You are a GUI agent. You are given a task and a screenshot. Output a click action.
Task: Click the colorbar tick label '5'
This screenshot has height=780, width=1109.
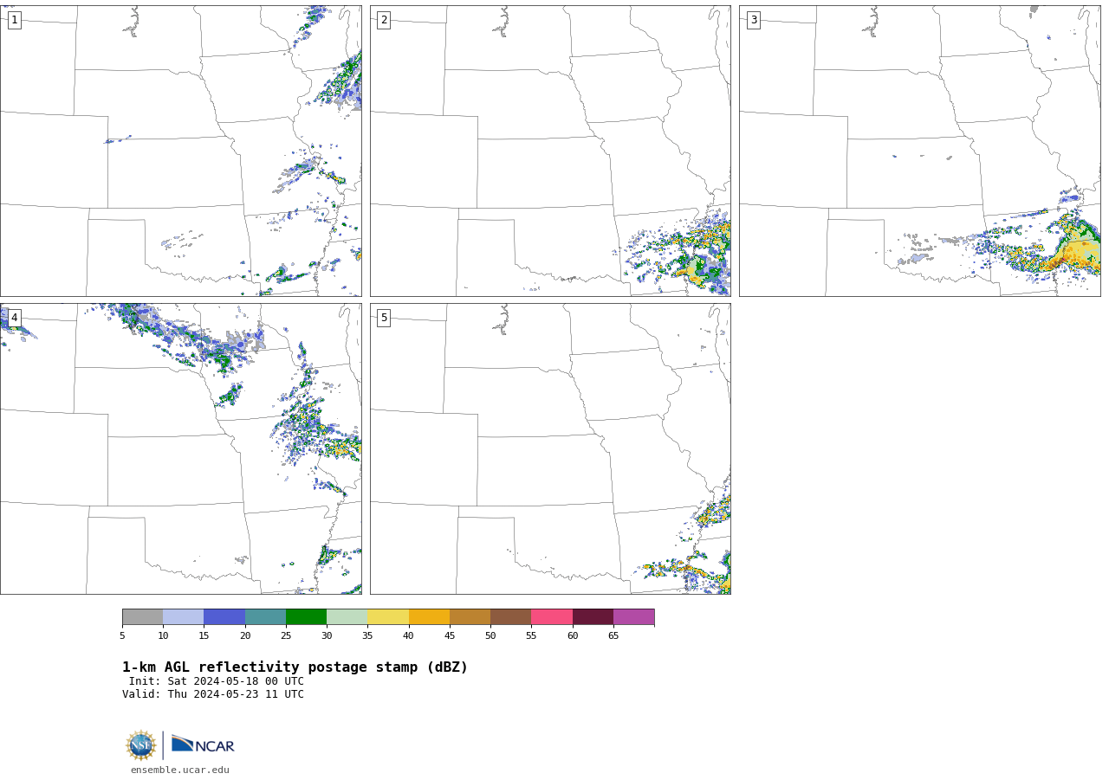122,636
